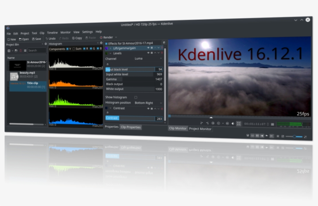Image resolution: width=318 pixels, height=206 pixels.
Task: Click the Copy toolbar button
Action: [77, 38]
